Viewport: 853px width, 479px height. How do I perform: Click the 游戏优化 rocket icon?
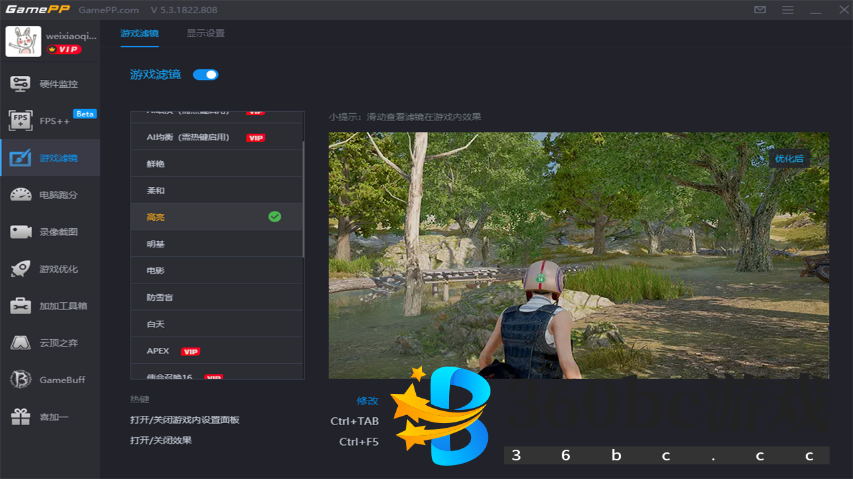pyautogui.click(x=21, y=269)
